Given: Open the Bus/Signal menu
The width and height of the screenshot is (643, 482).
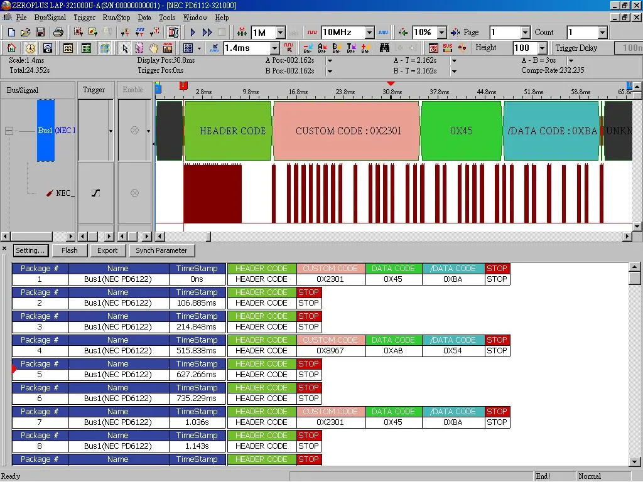Looking at the screenshot, I should [50, 18].
